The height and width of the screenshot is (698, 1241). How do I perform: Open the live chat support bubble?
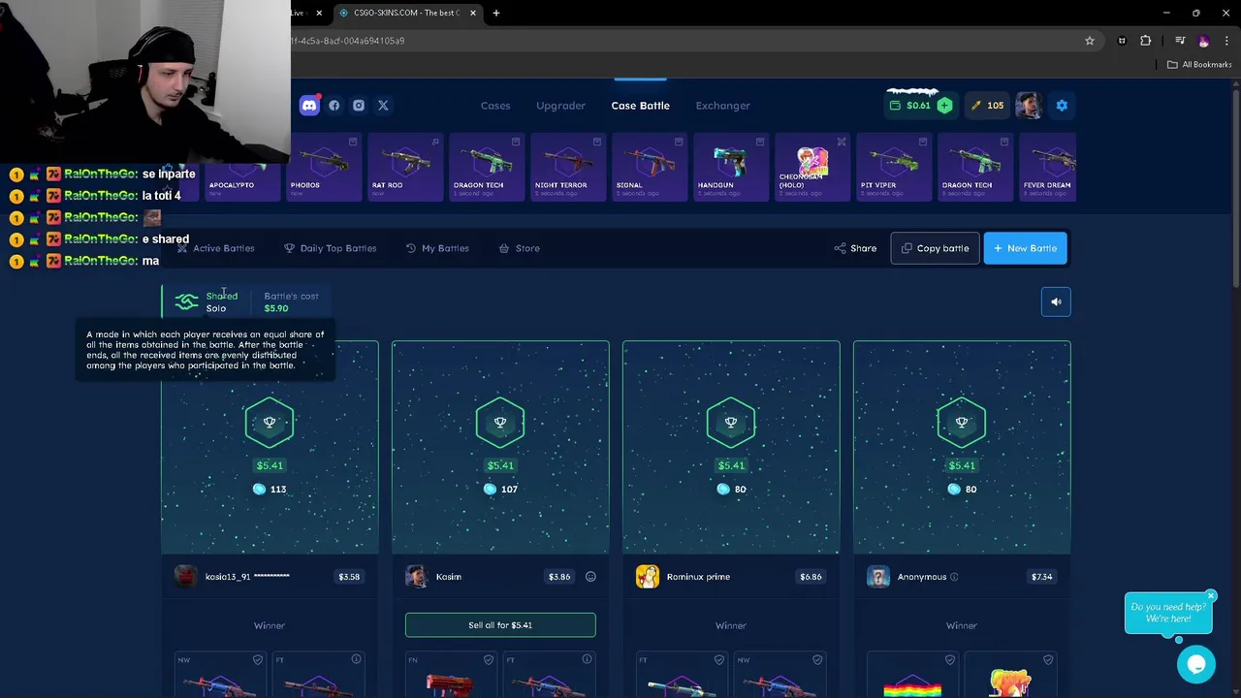coord(1196,664)
